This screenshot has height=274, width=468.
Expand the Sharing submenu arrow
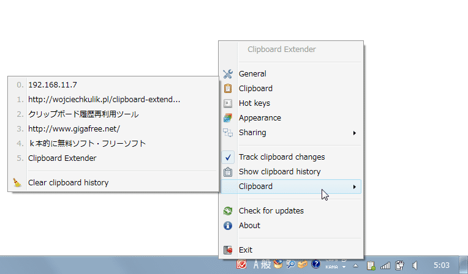(x=354, y=133)
